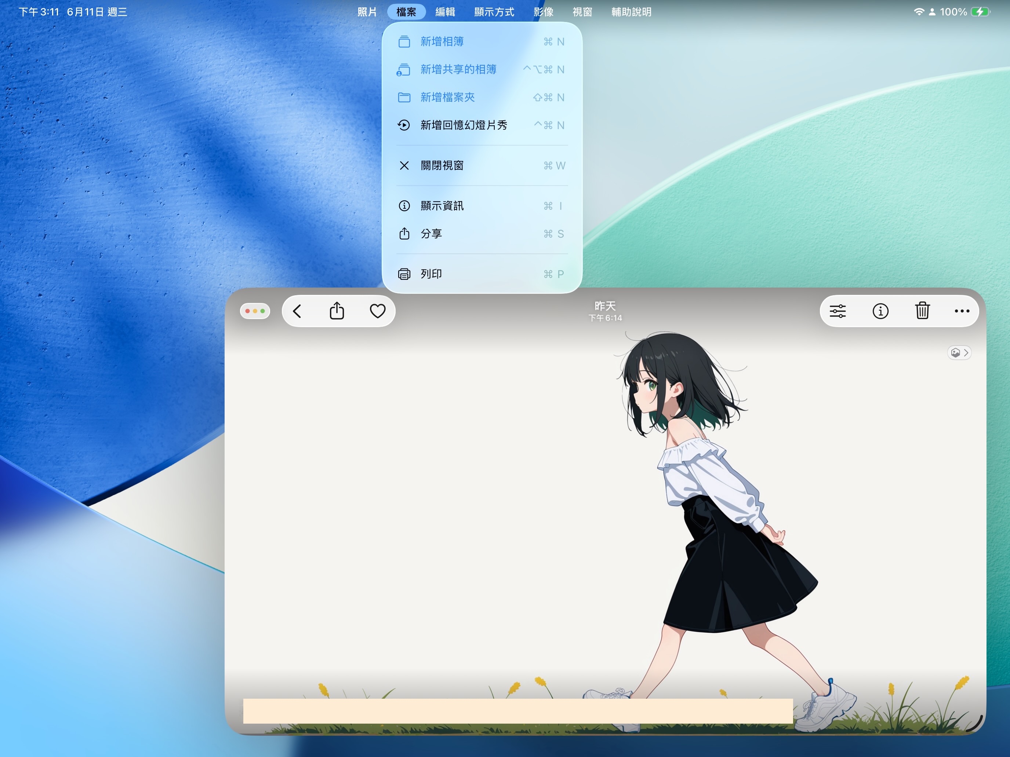Choose 新增檔案夾 menu entry
This screenshot has height=757, width=1010.
[482, 97]
